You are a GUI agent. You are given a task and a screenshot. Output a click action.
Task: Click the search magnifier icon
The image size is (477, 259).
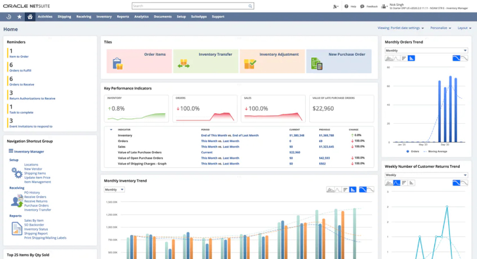250,6
